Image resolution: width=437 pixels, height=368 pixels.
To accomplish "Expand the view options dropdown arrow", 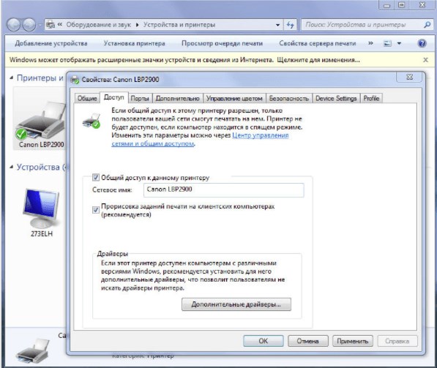I will pos(399,43).
